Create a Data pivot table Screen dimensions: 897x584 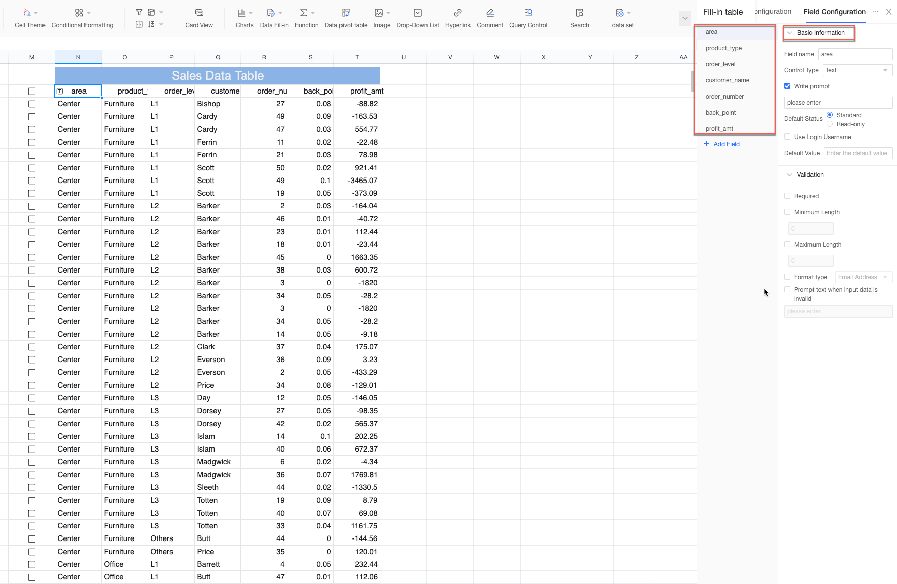[x=346, y=18]
